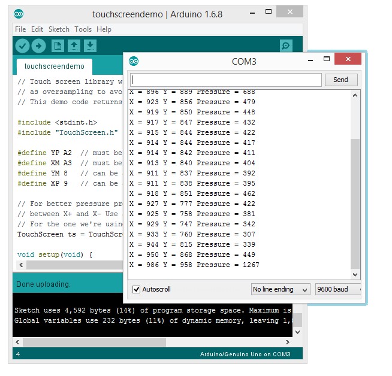The image size is (392, 376).
Task: Click the Arduino logo in main window title
Action: (x=19, y=14)
